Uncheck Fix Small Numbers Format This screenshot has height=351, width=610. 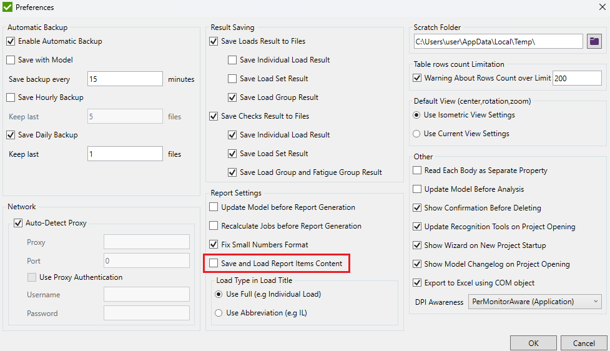click(214, 245)
